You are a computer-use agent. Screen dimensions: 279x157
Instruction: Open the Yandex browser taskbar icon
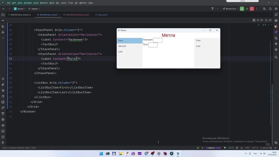point(127,154)
